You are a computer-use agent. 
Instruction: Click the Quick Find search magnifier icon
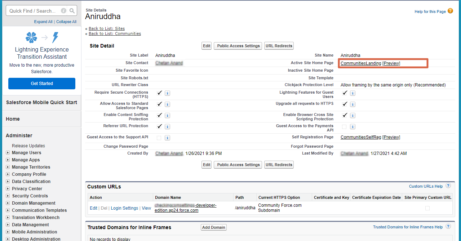point(72,11)
